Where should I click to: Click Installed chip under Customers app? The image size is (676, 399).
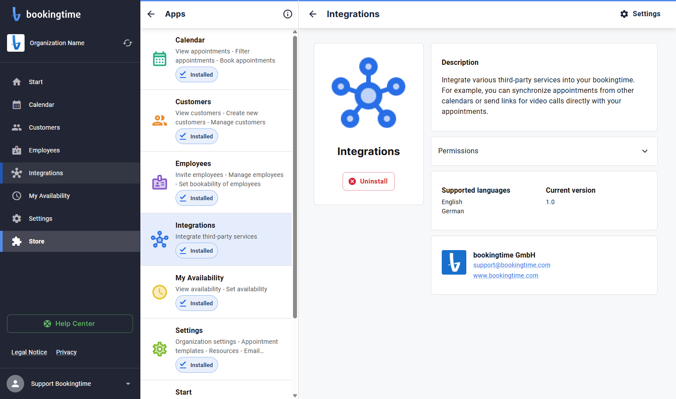point(197,136)
